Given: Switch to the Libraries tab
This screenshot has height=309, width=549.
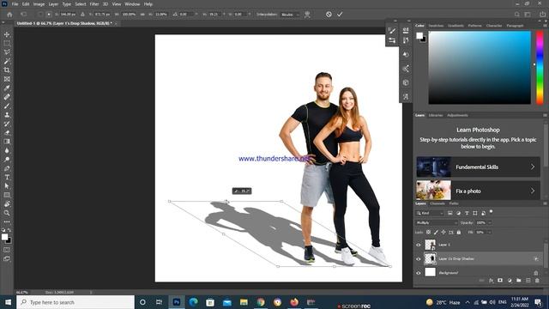Looking at the screenshot, I should pyautogui.click(x=436, y=115).
